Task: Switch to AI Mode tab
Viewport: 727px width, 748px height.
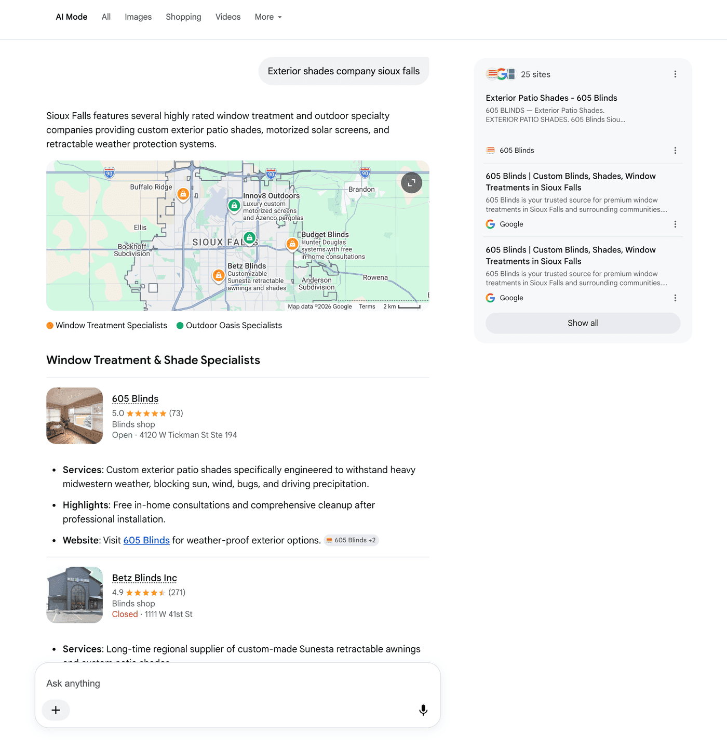Action: pyautogui.click(x=72, y=17)
